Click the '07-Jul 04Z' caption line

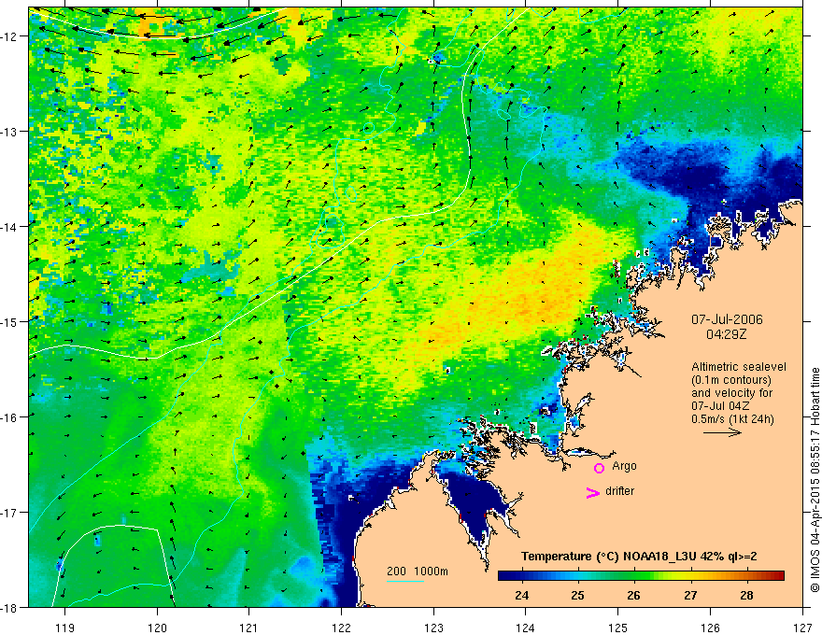[x=720, y=406]
